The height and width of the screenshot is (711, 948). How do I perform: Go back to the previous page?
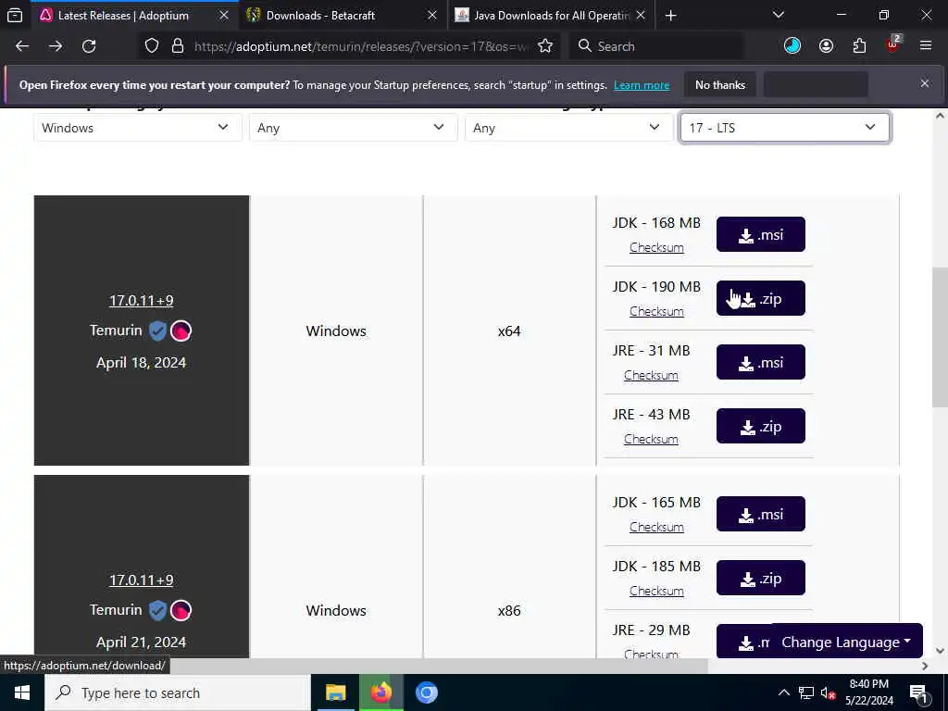(22, 46)
